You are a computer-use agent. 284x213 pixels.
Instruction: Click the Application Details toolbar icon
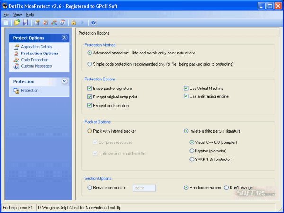point(37,22)
